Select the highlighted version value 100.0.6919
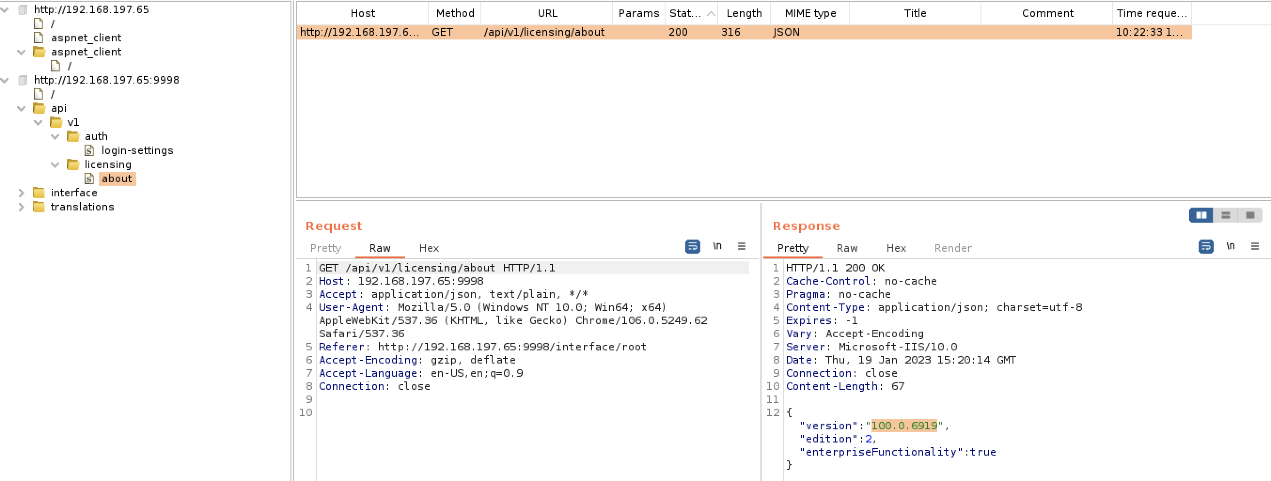Viewport: 1271px width, 481px height. (x=905, y=425)
